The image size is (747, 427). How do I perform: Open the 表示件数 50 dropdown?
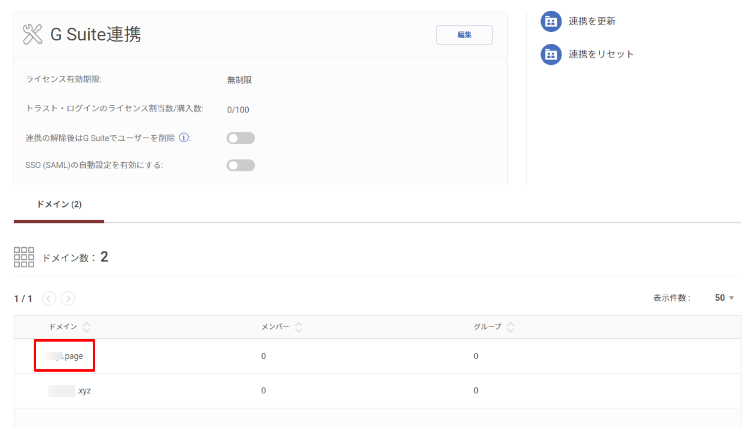click(x=725, y=298)
